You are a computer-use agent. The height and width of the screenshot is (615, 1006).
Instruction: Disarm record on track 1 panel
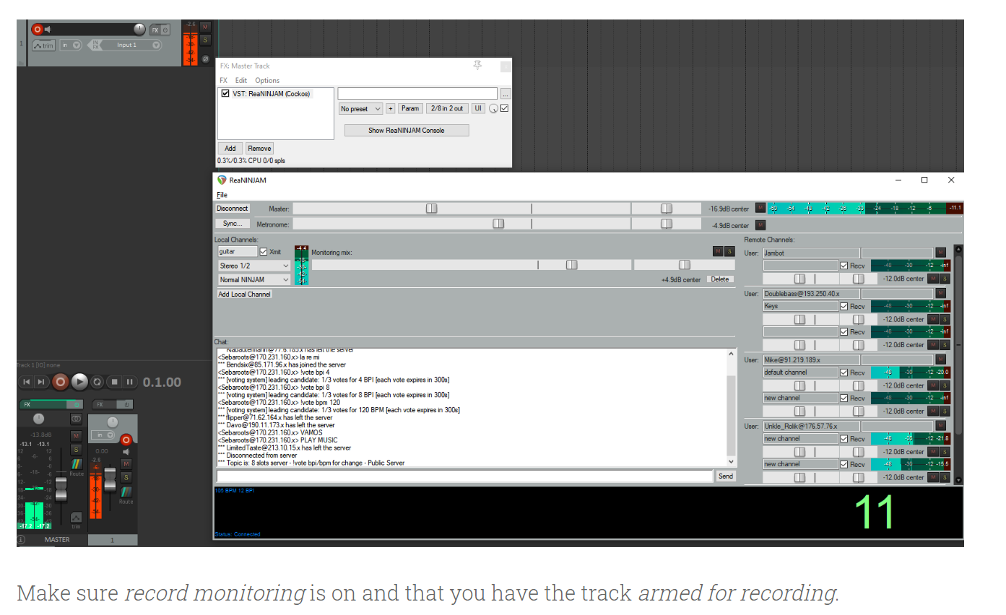[37, 30]
